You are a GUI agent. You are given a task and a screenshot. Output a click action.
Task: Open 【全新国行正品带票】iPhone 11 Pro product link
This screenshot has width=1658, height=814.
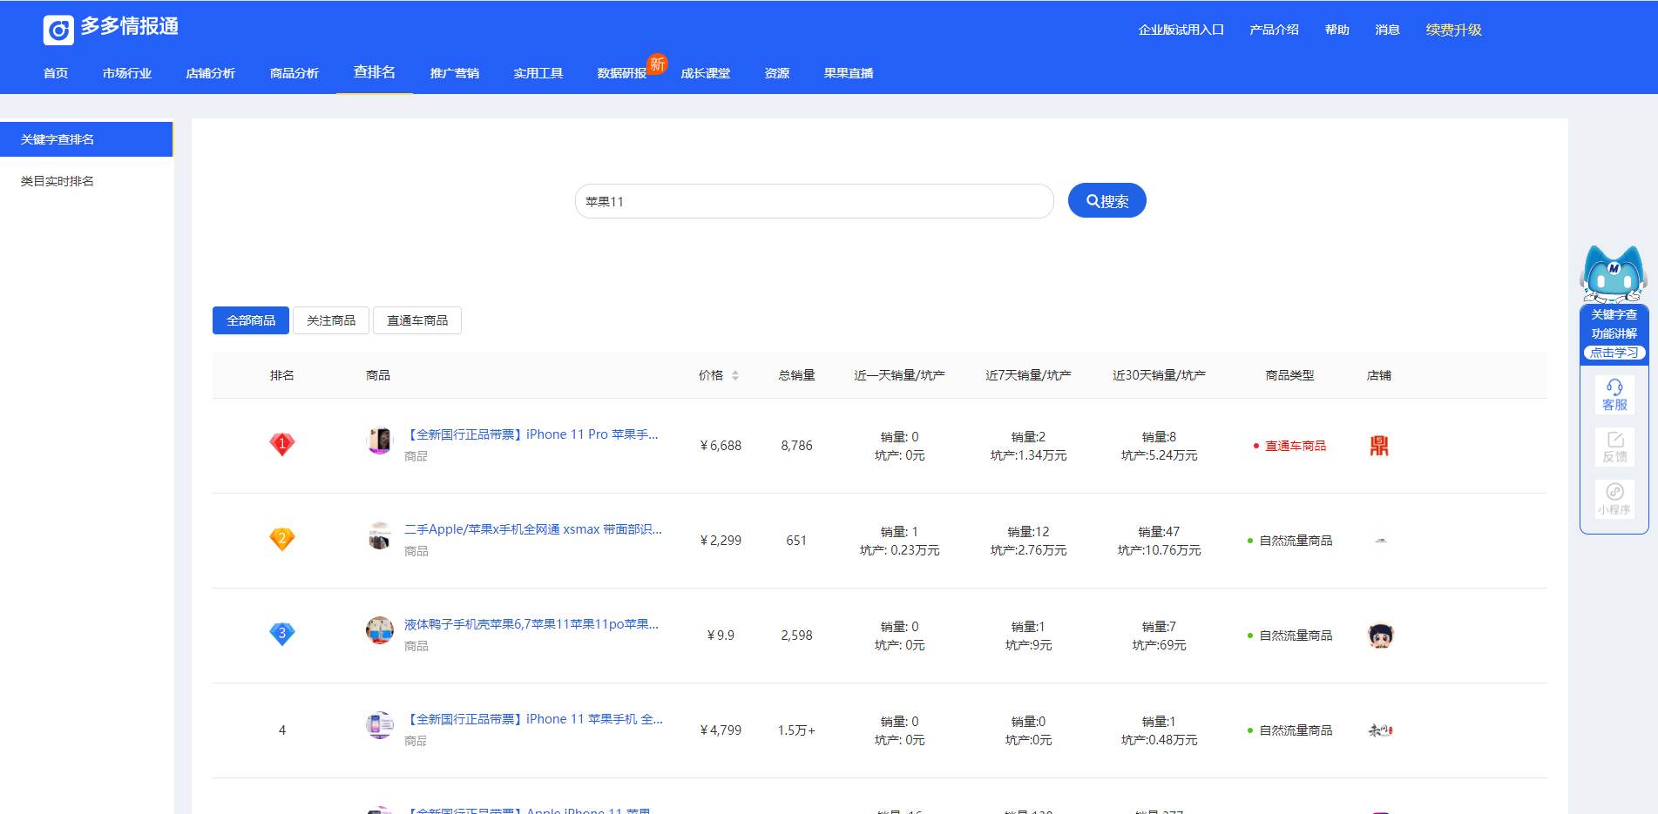click(x=531, y=434)
